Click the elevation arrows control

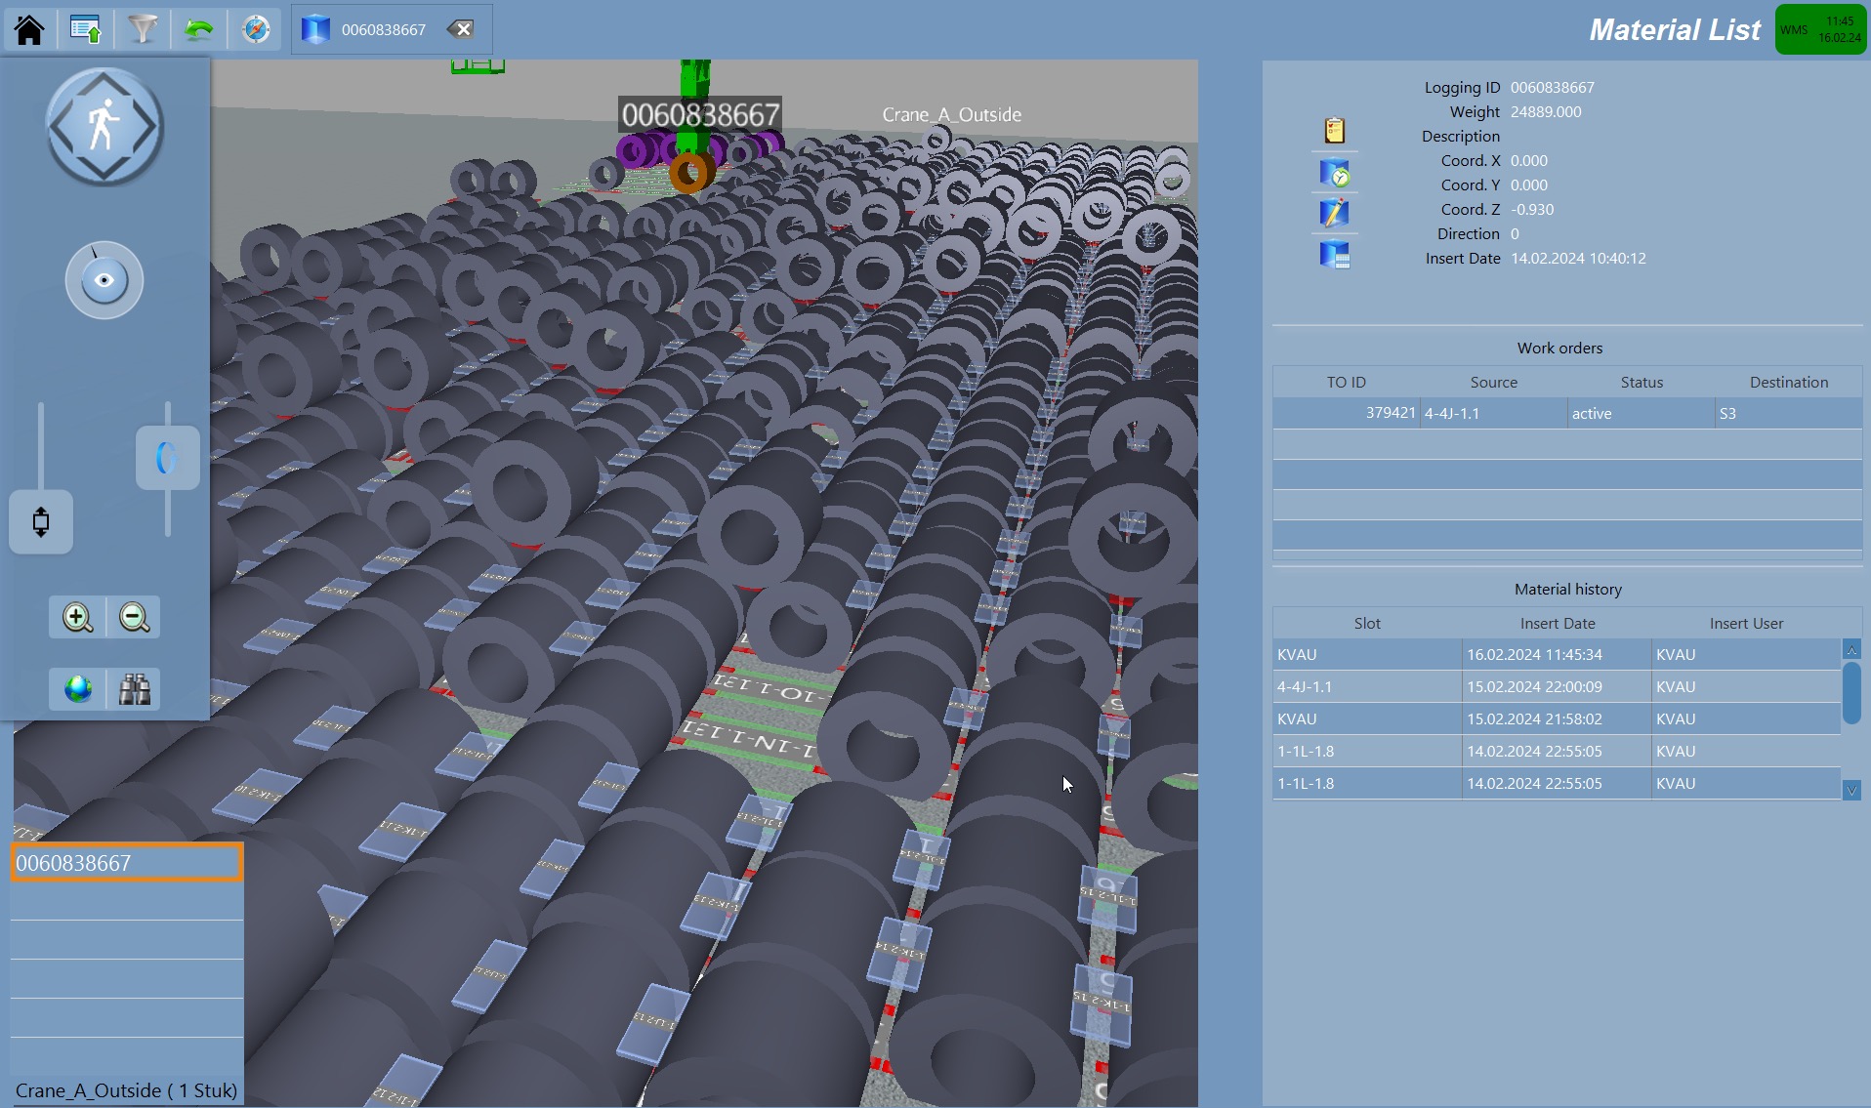(x=40, y=522)
